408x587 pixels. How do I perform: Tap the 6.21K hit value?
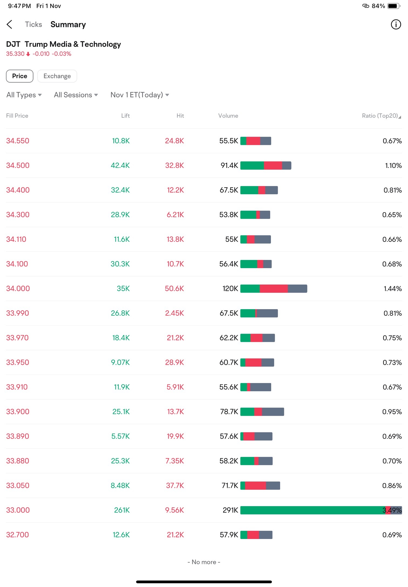(175, 215)
